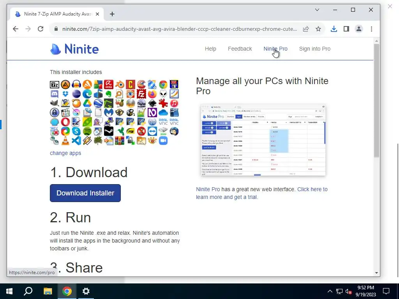The width and height of the screenshot is (399, 299).
Task: Click the Opera icon
Action: pyautogui.click(x=65, y=122)
